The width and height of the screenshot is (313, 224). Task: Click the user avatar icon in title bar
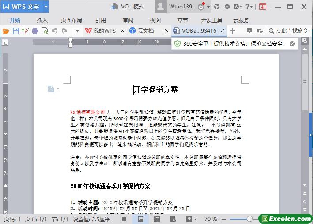[x=161, y=7]
